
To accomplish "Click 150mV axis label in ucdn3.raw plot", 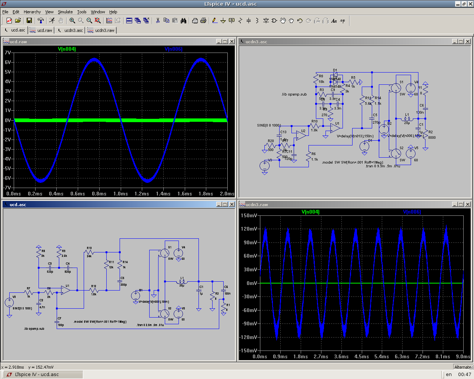I will tap(249, 215).
